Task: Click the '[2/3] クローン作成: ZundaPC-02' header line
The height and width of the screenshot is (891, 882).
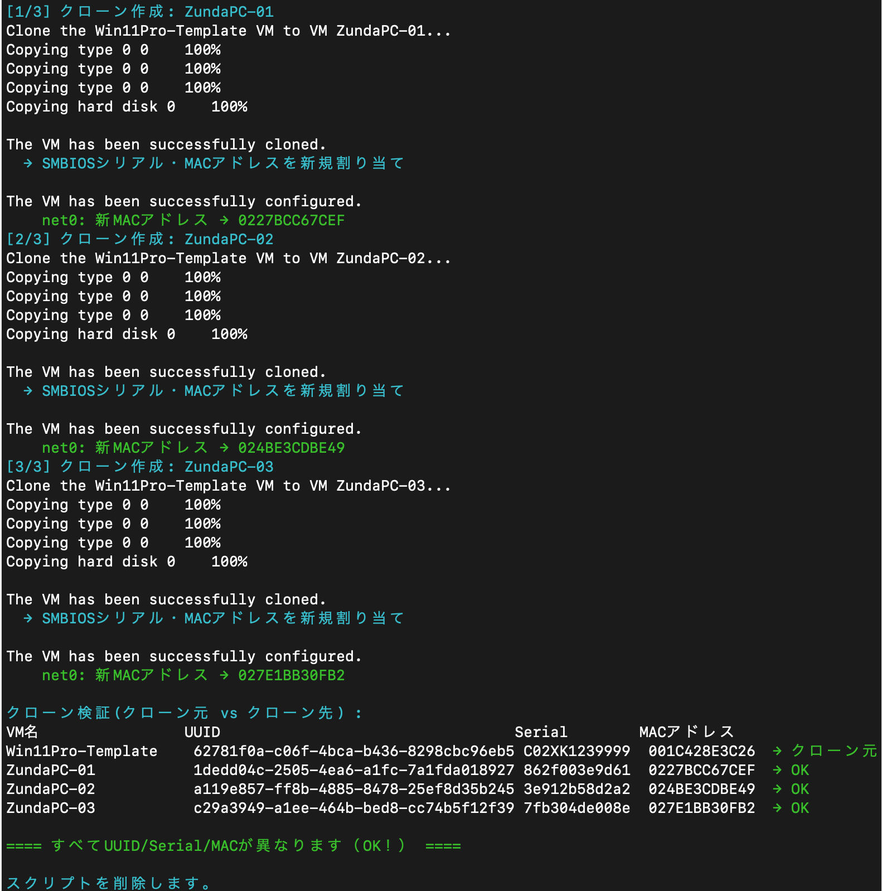Action: point(140,239)
